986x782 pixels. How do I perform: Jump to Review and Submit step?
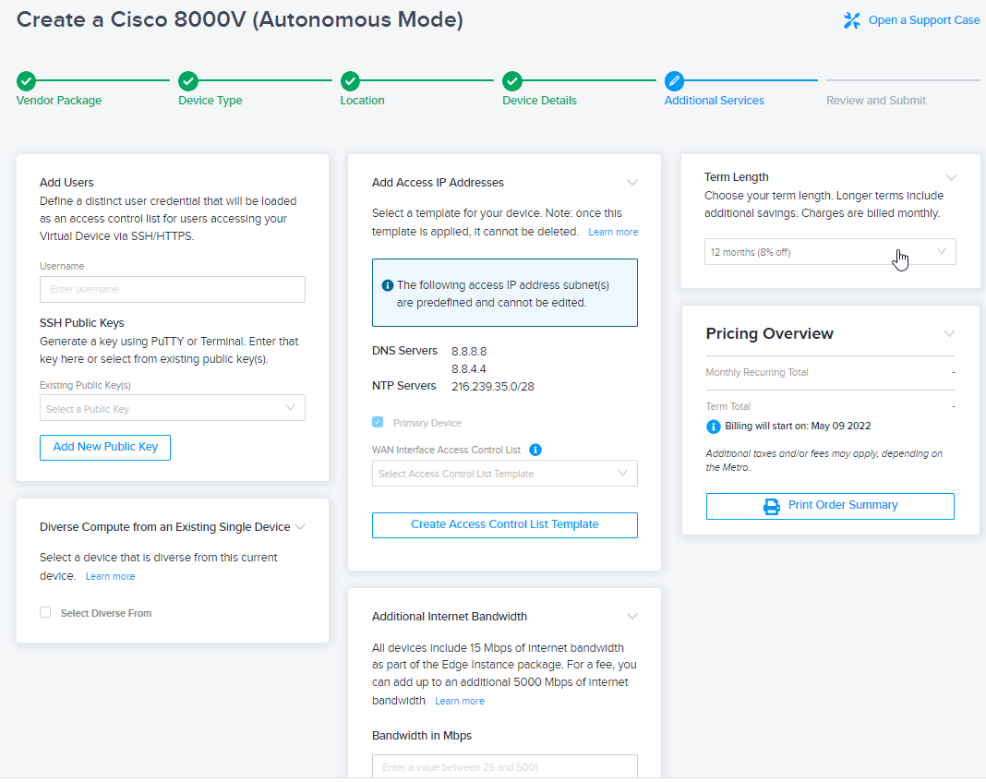coord(876,101)
